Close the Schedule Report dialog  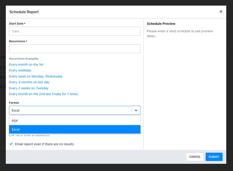coord(221,12)
